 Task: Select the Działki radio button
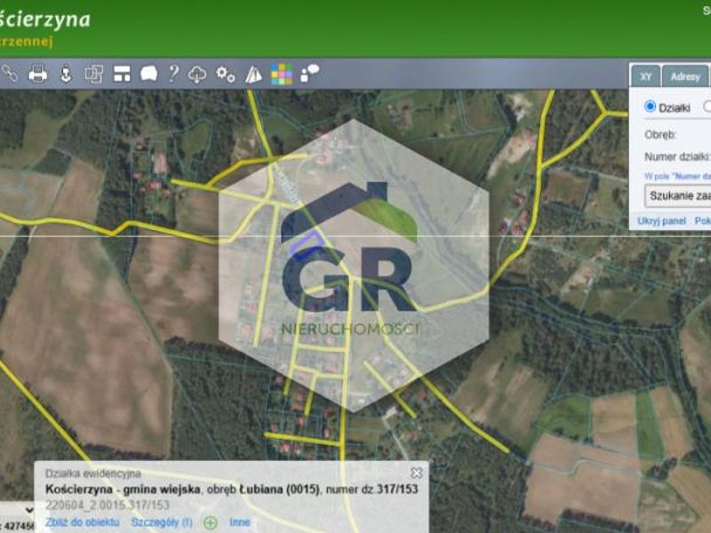[x=650, y=107]
